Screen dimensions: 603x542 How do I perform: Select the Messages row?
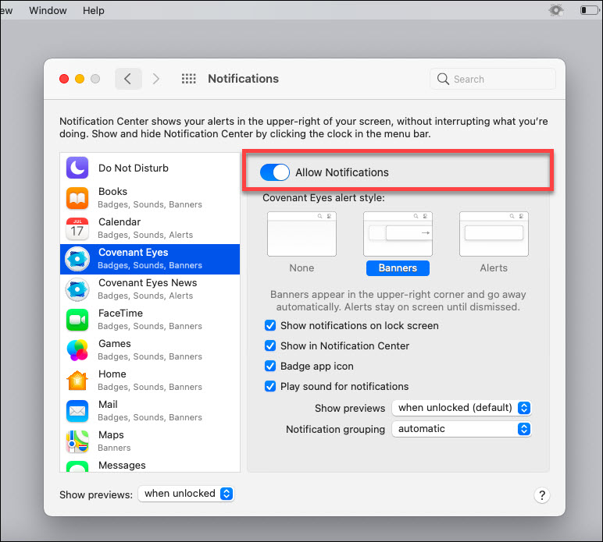pyautogui.click(x=150, y=465)
